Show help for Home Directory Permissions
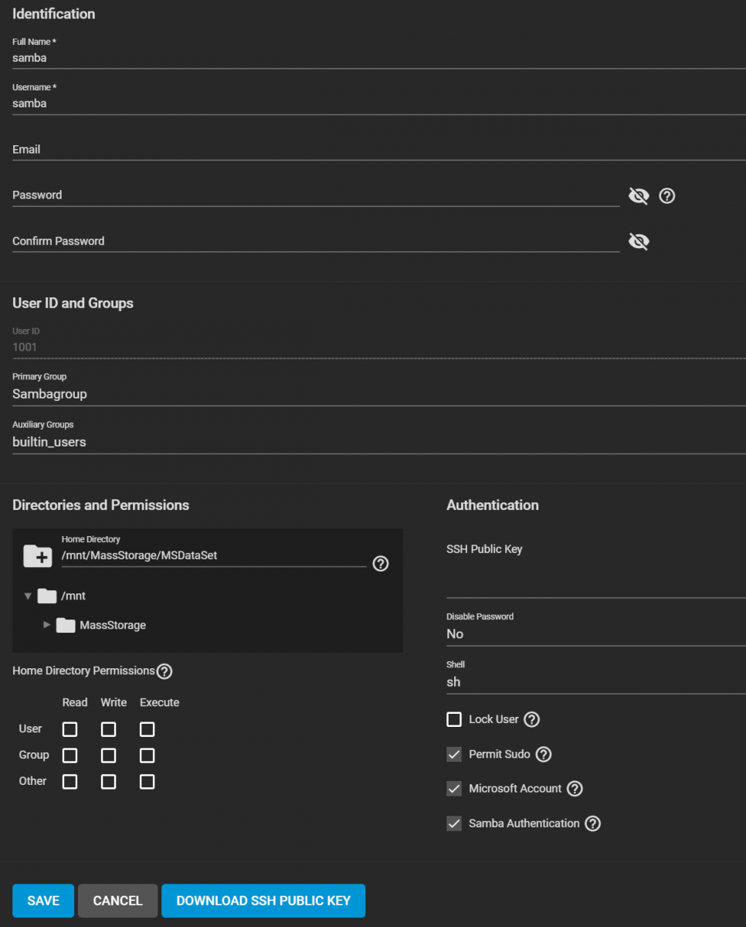This screenshot has width=746, height=927. tap(164, 671)
